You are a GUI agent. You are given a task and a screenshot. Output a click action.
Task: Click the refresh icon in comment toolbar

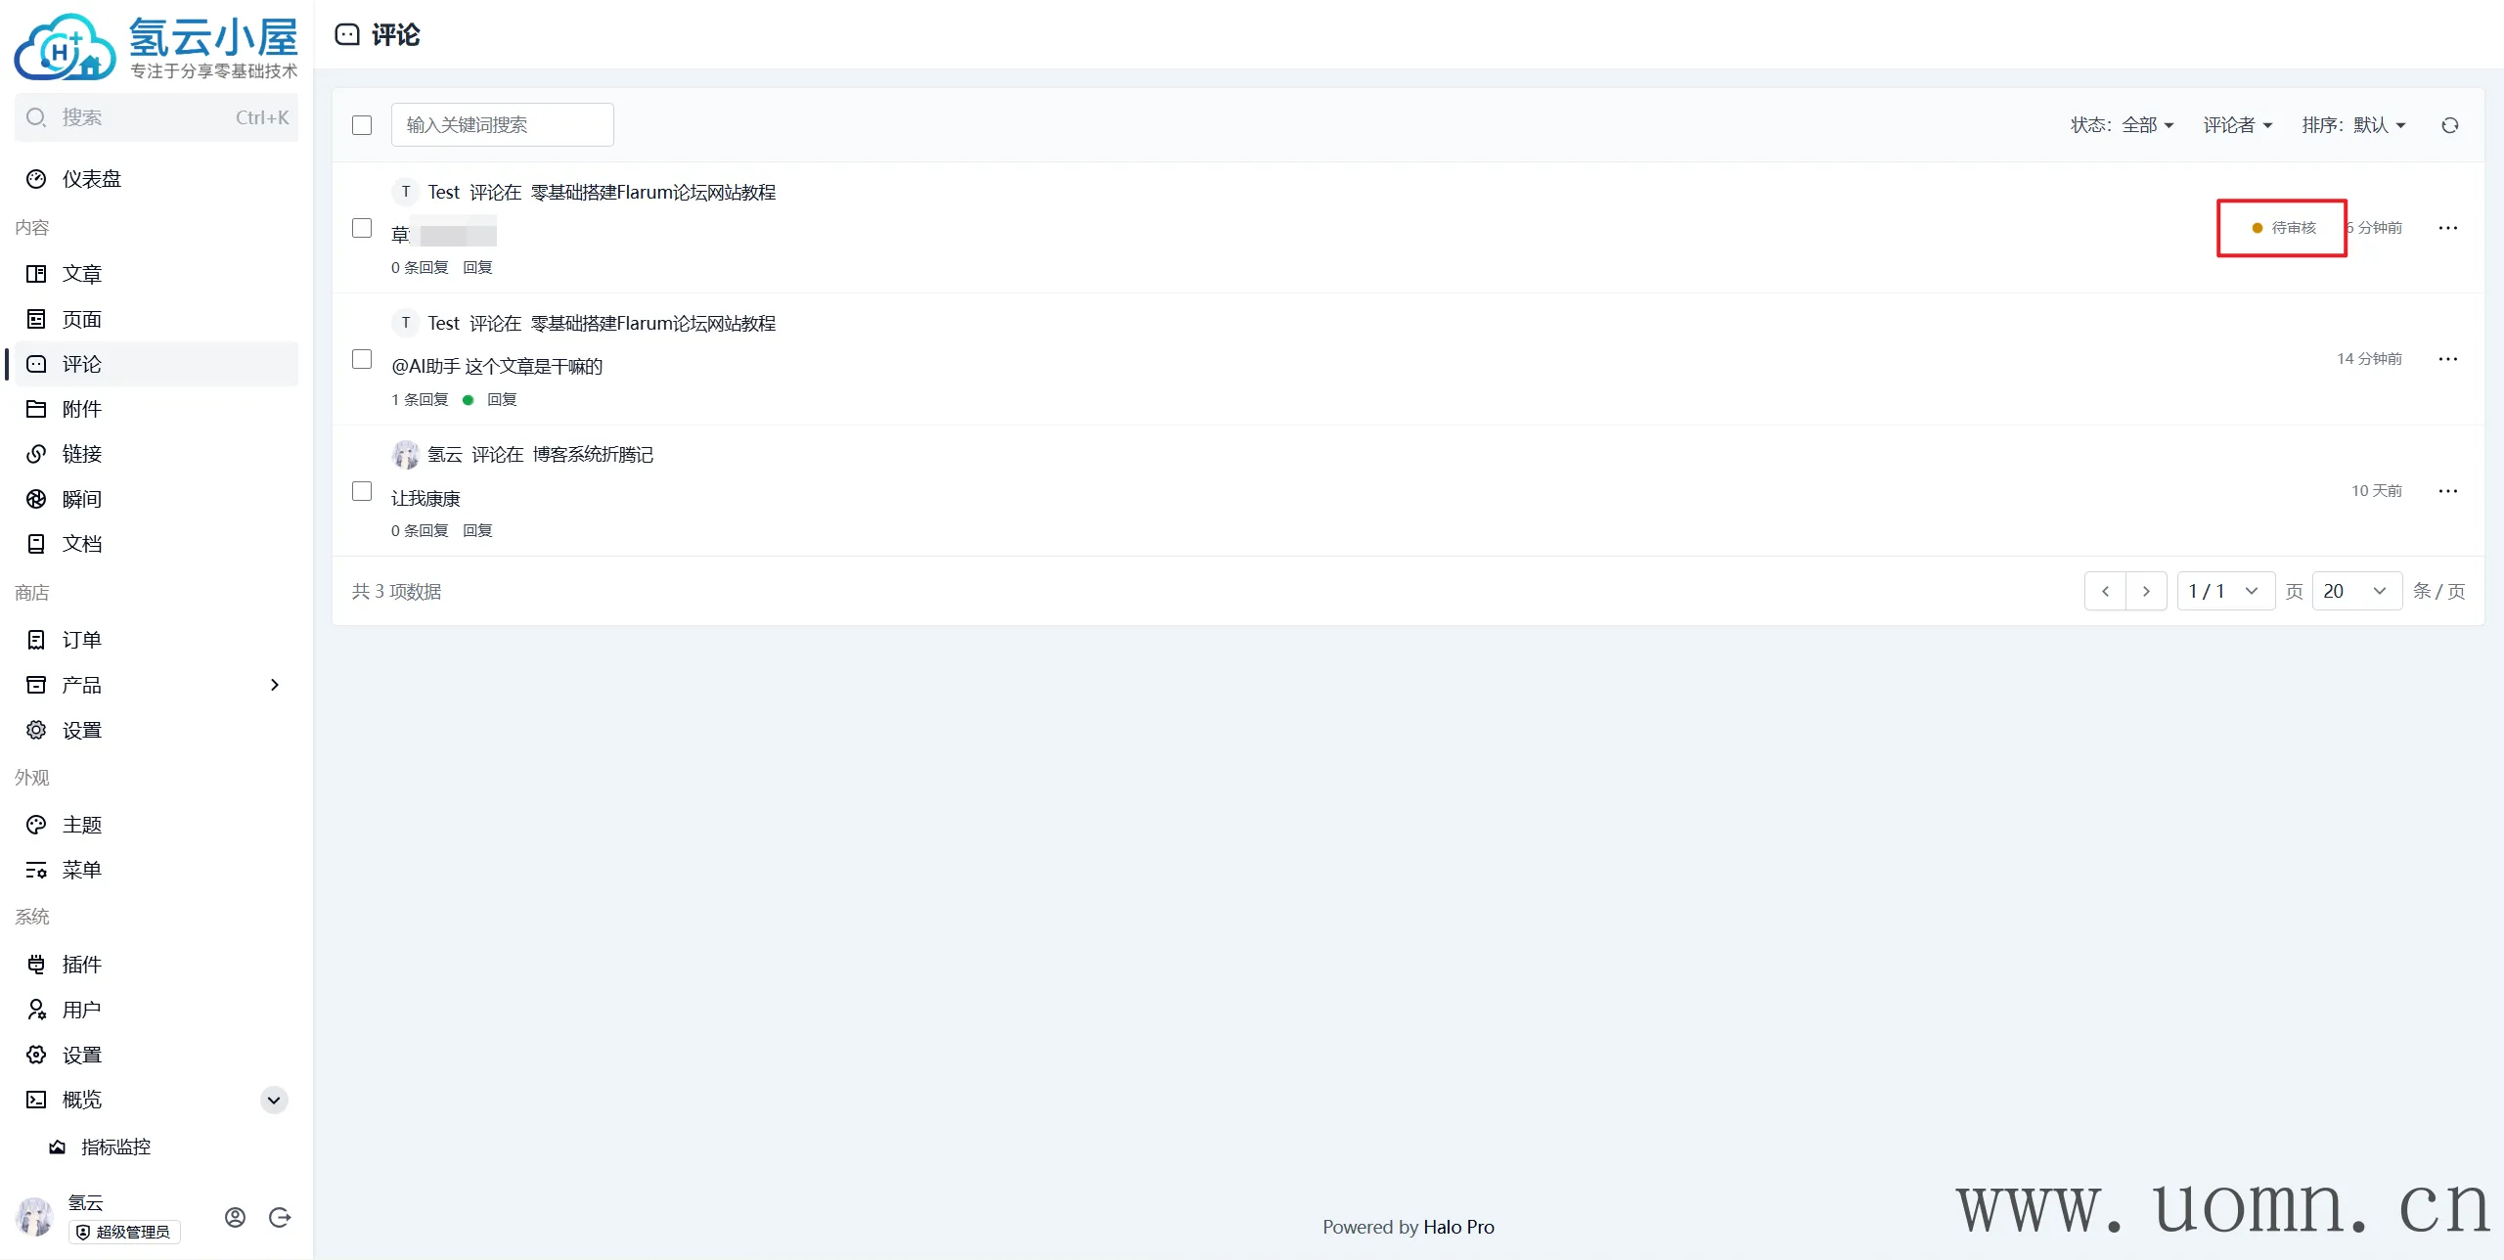(x=2449, y=125)
